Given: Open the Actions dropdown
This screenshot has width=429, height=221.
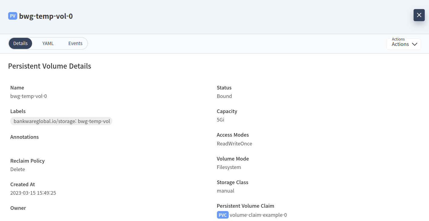Looking at the screenshot, I should pos(404,44).
